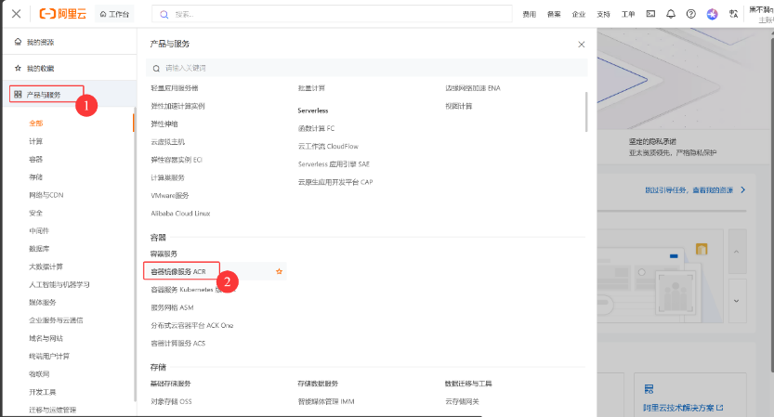Open the 备案 menu in top bar
Screen dimensions: 774x417
(554, 14)
